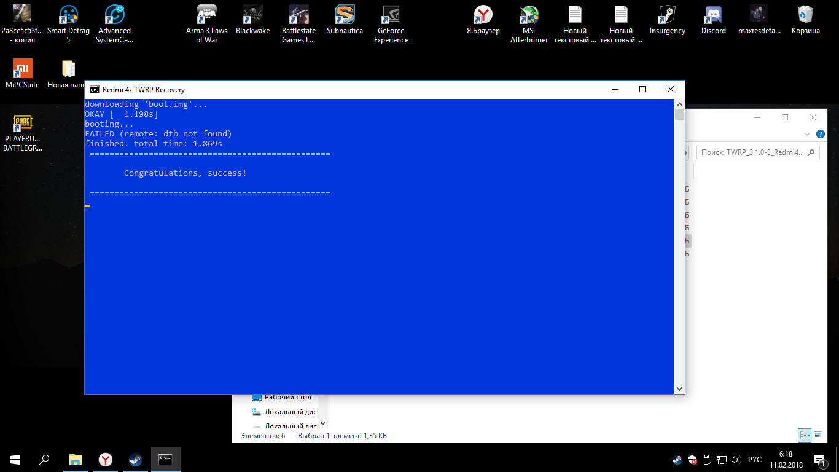Image resolution: width=839 pixels, height=472 pixels.
Task: Select Рабочий стол in the navigation pane
Action: point(287,397)
